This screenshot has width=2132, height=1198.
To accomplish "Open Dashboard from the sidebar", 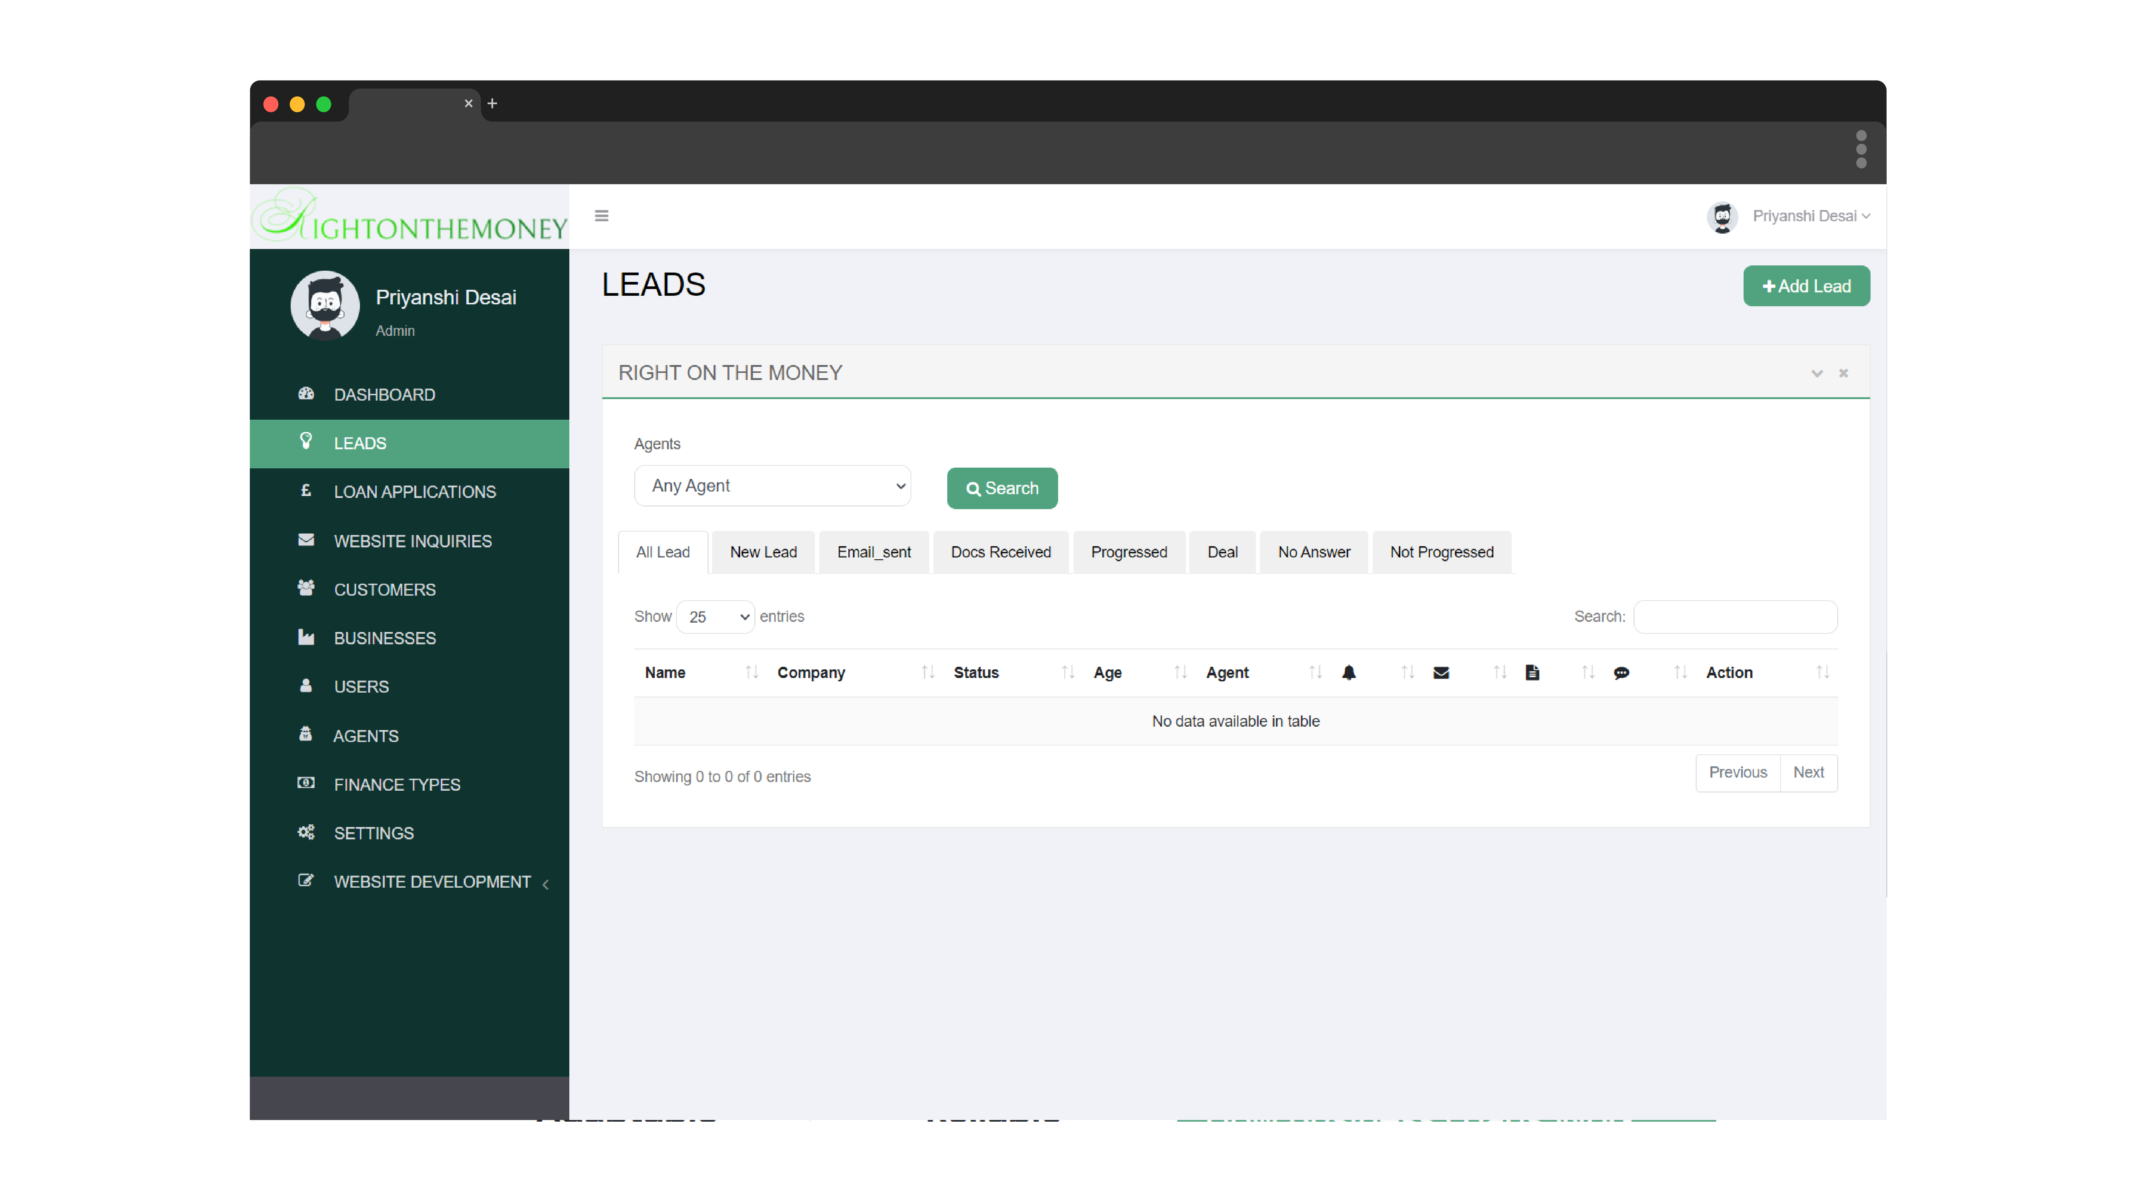I will tap(384, 395).
